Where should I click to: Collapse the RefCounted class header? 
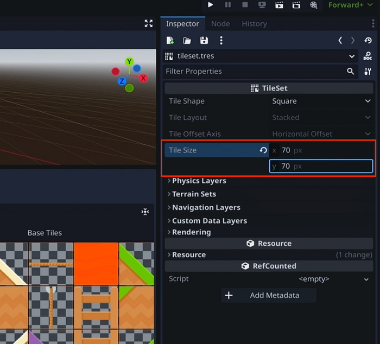point(269,266)
